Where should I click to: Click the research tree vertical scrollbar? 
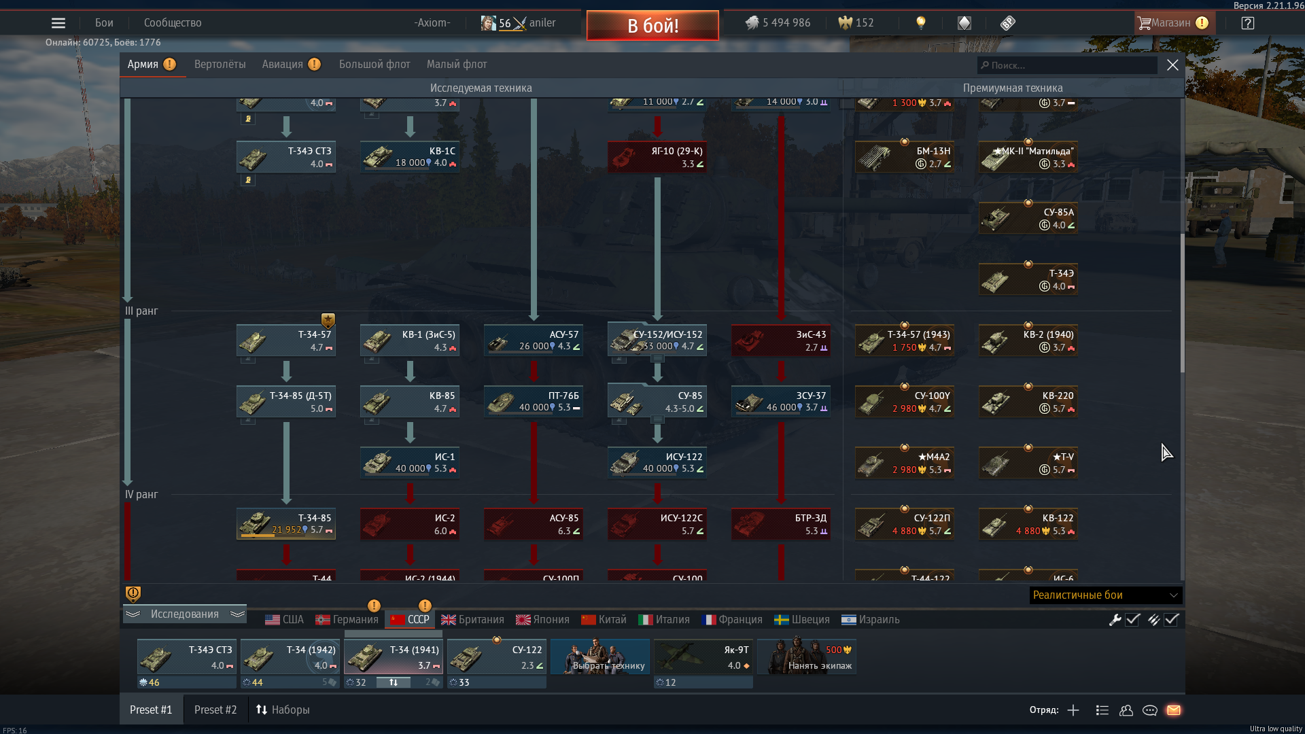click(1182, 302)
